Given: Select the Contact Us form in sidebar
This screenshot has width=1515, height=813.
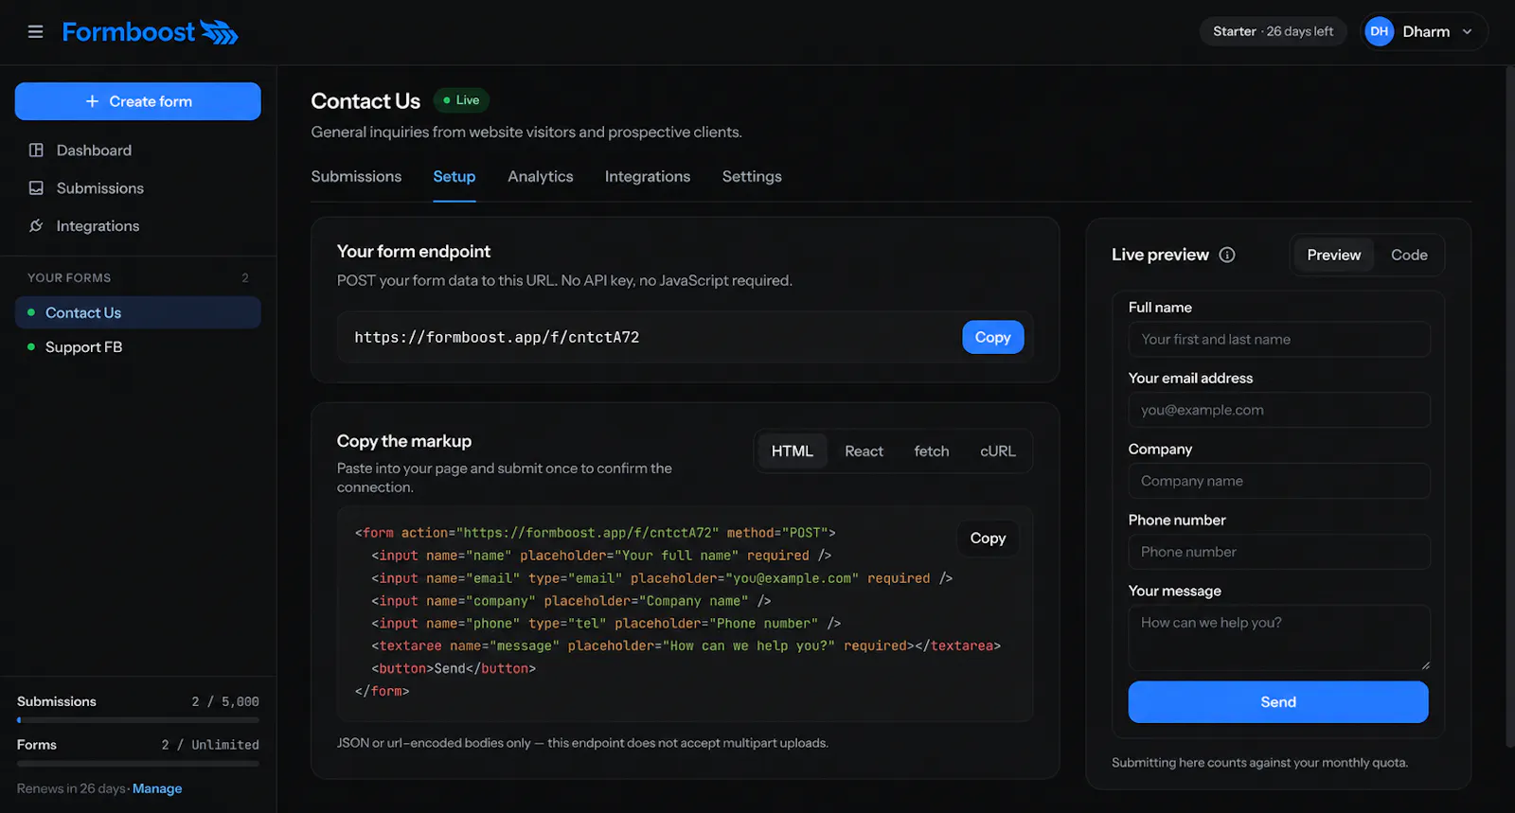Looking at the screenshot, I should (138, 312).
